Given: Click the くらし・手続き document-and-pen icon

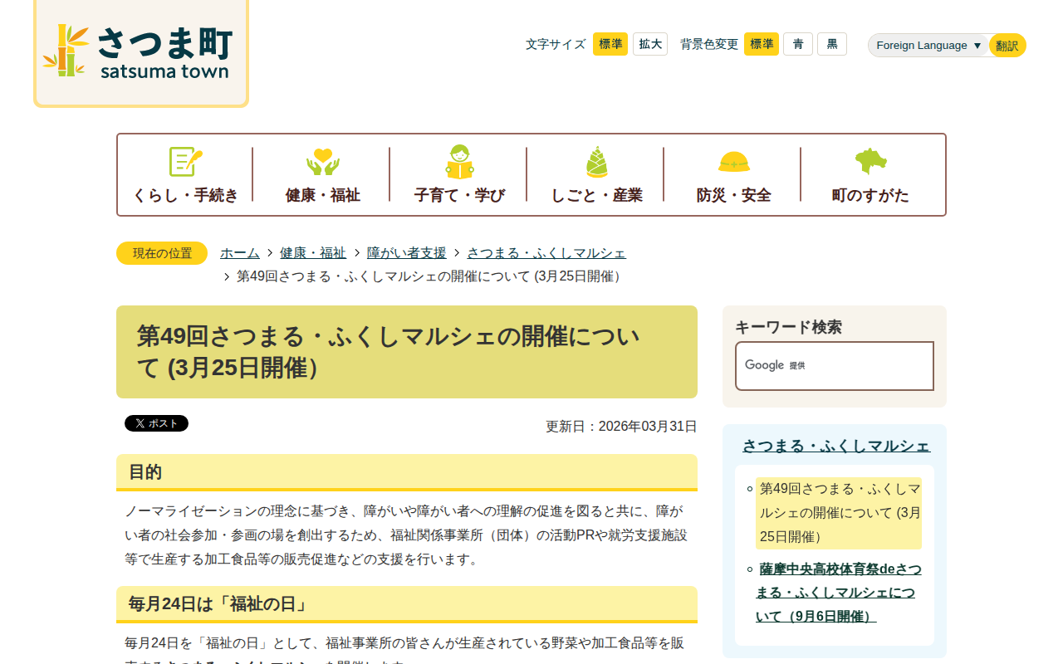Looking at the screenshot, I should pyautogui.click(x=185, y=162).
